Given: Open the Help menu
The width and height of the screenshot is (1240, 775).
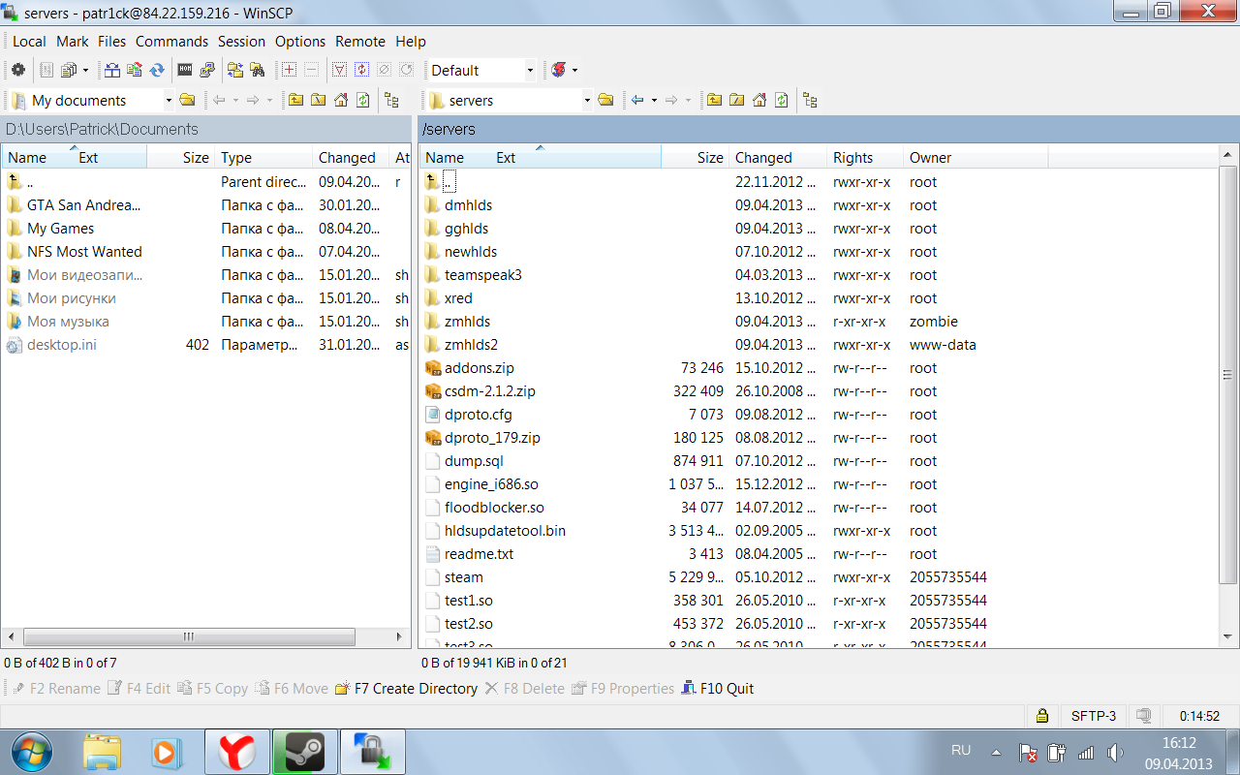Looking at the screenshot, I should click(411, 42).
